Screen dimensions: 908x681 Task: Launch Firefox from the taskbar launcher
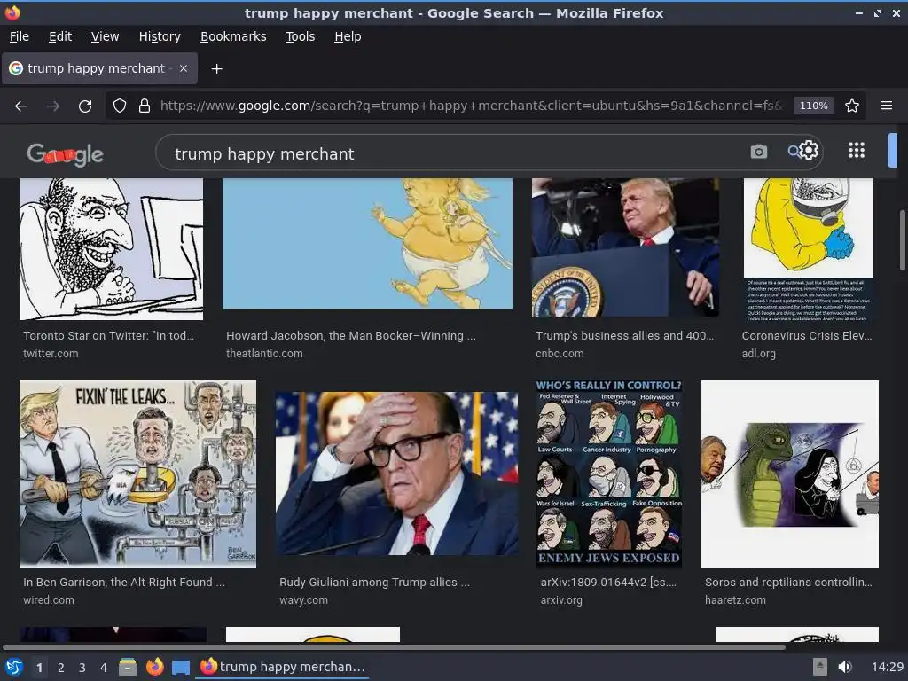[154, 667]
